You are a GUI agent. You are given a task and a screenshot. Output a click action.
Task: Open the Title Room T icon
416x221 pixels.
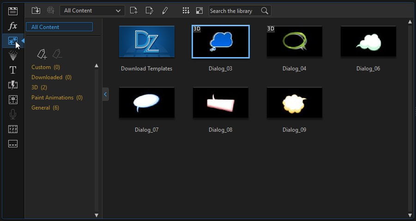click(x=13, y=70)
